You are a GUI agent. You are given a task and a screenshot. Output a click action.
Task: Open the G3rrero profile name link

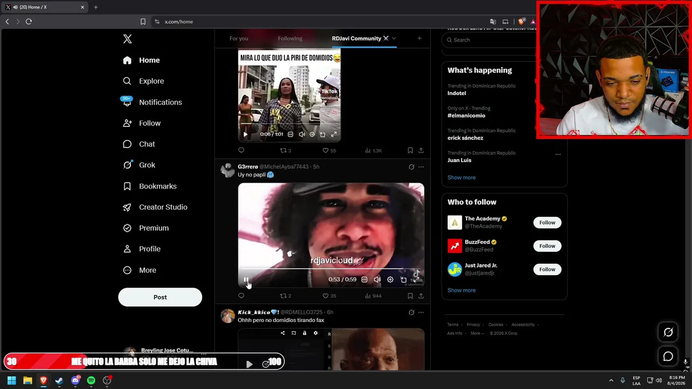[248, 167]
